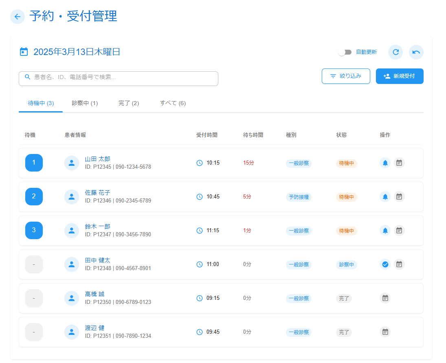Click avatar icon of 渡辺 健
This screenshot has width=446, height=363.
[72, 332]
